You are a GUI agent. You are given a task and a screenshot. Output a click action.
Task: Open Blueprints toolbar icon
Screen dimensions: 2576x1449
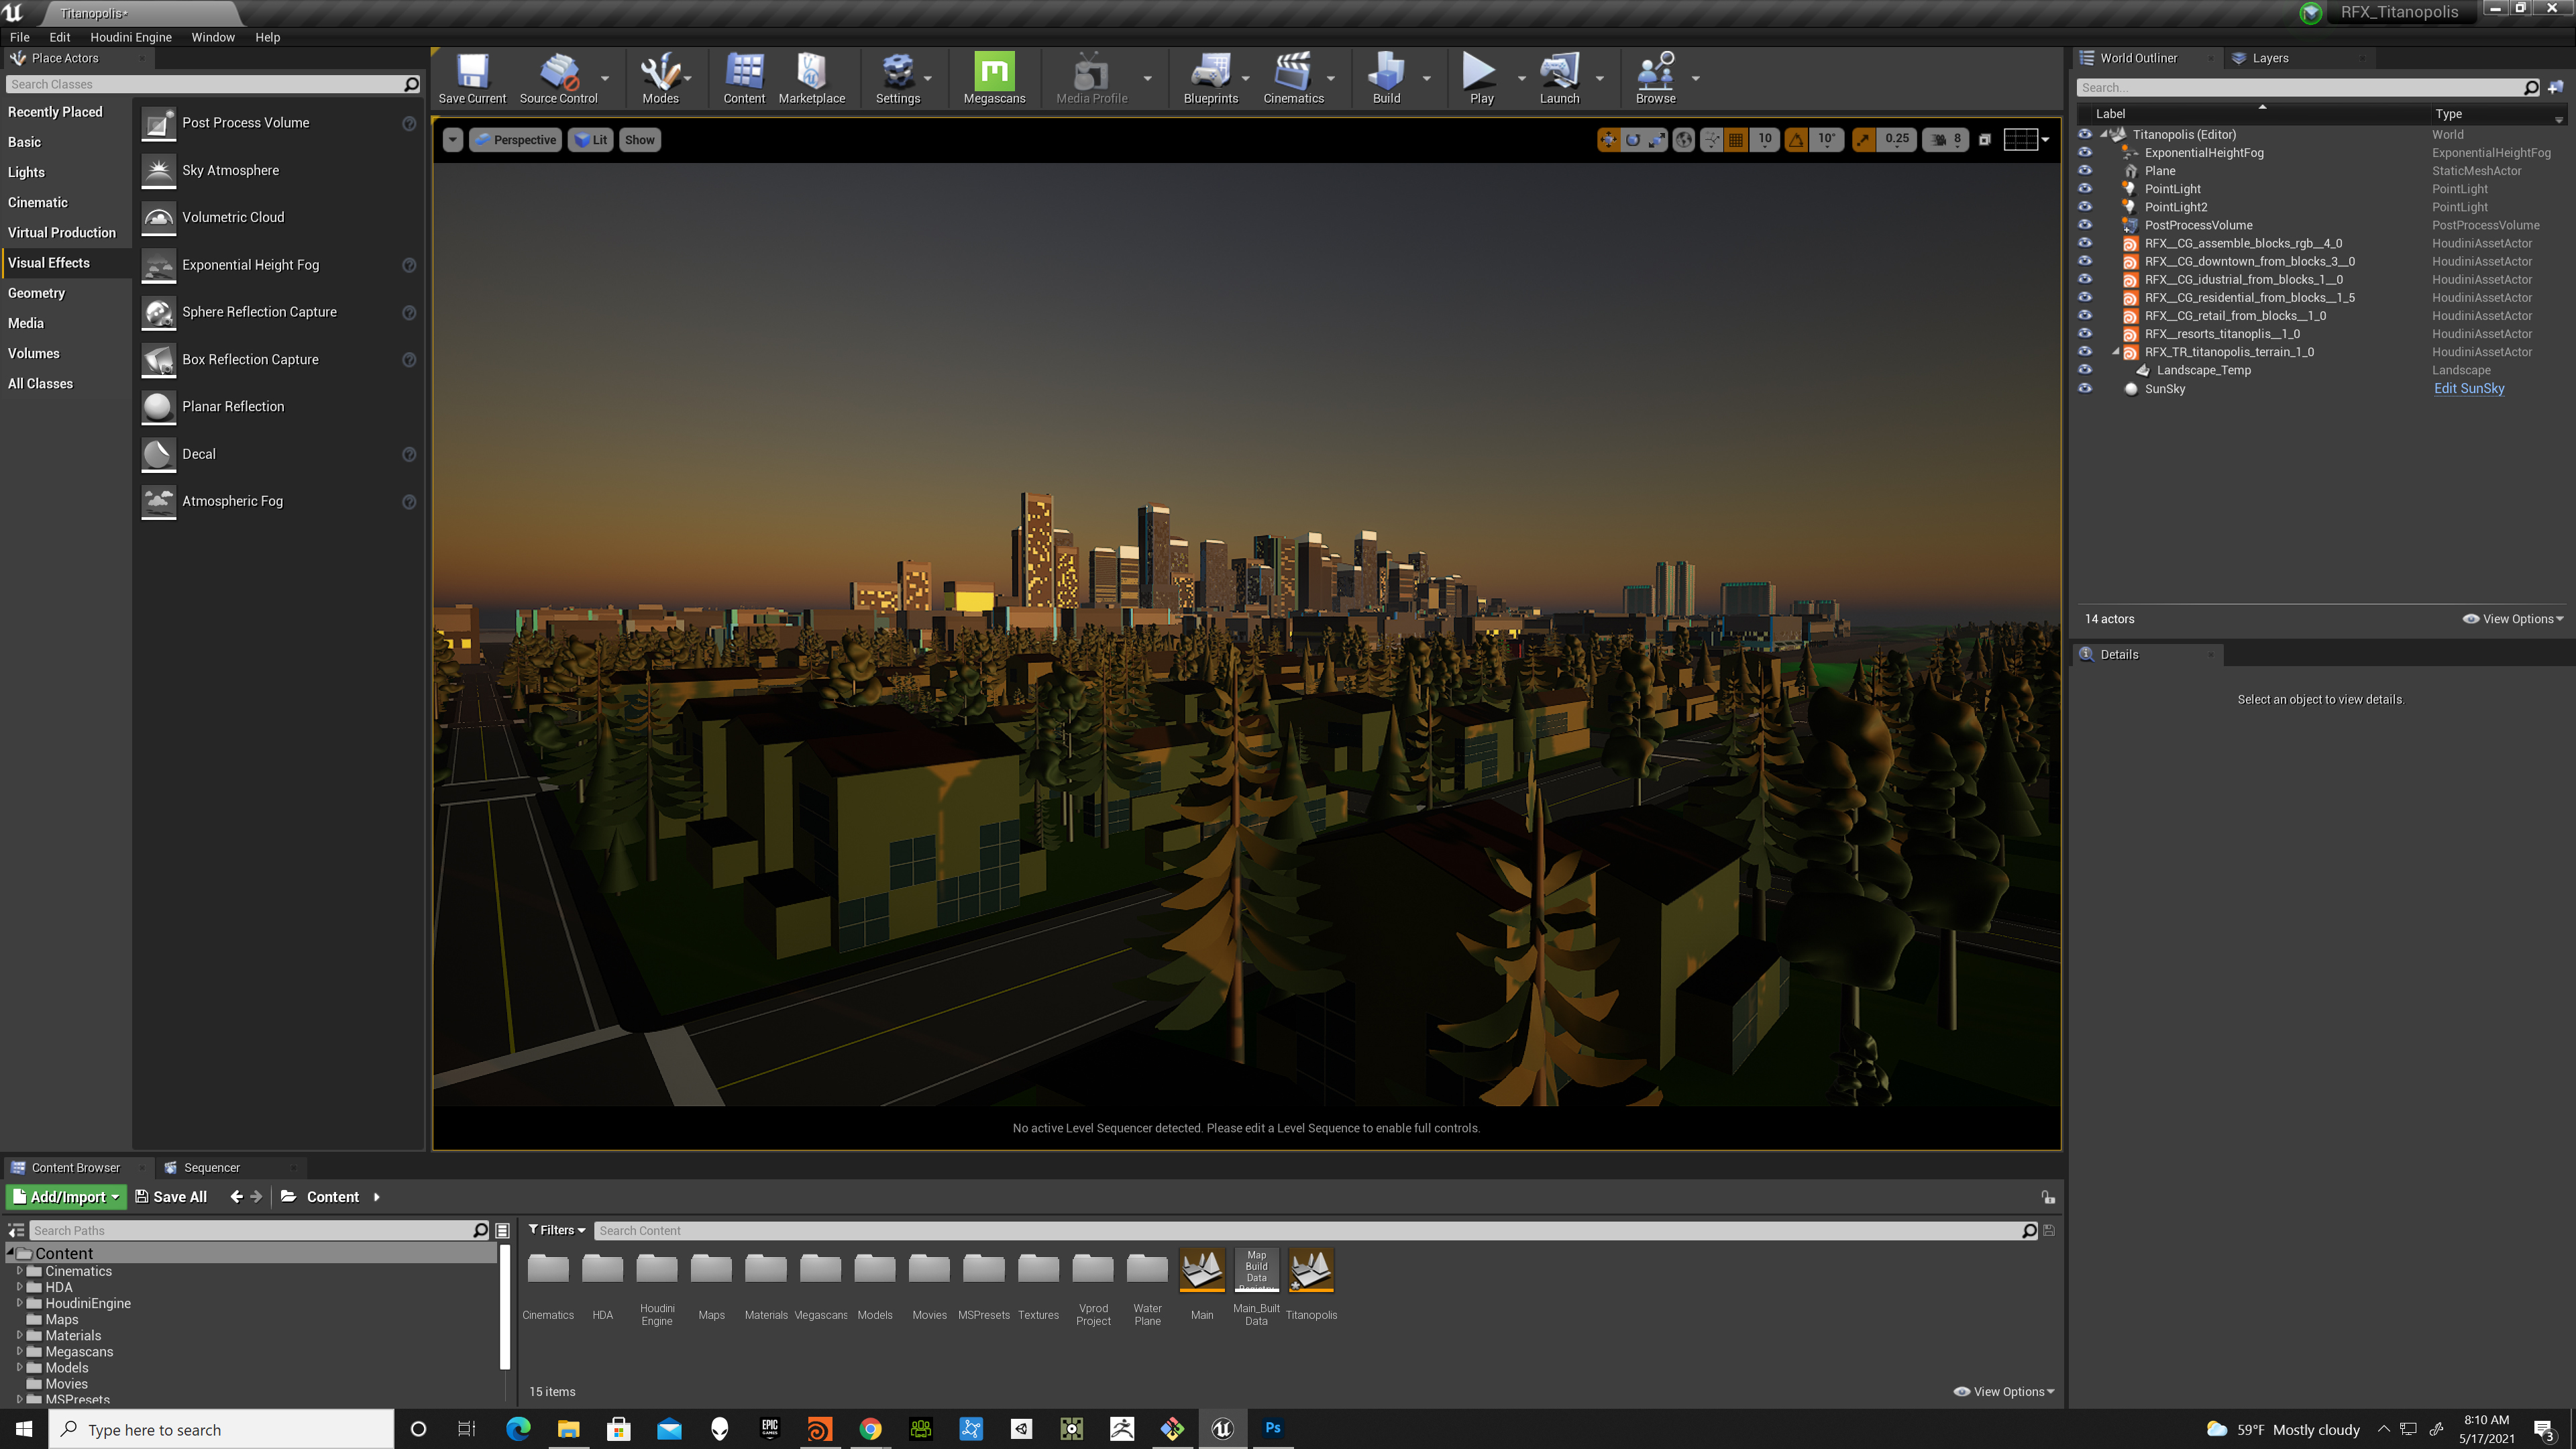[x=1210, y=78]
